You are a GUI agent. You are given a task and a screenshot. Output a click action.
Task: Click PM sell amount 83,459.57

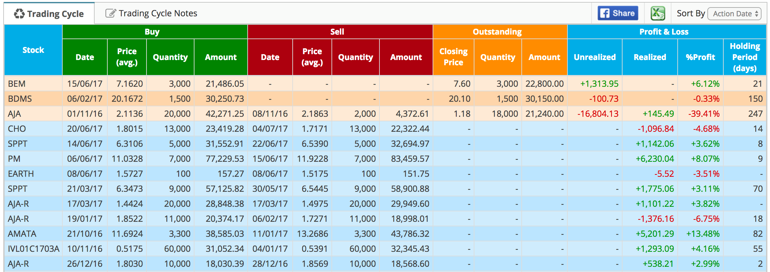410,159
